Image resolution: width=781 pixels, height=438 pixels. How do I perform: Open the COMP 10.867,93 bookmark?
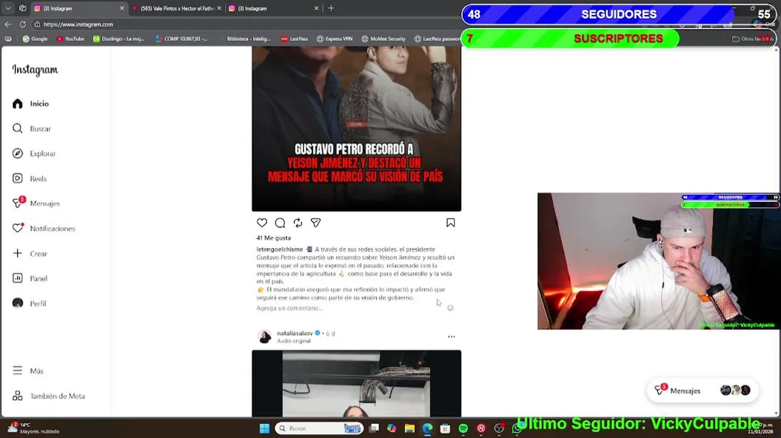point(182,39)
